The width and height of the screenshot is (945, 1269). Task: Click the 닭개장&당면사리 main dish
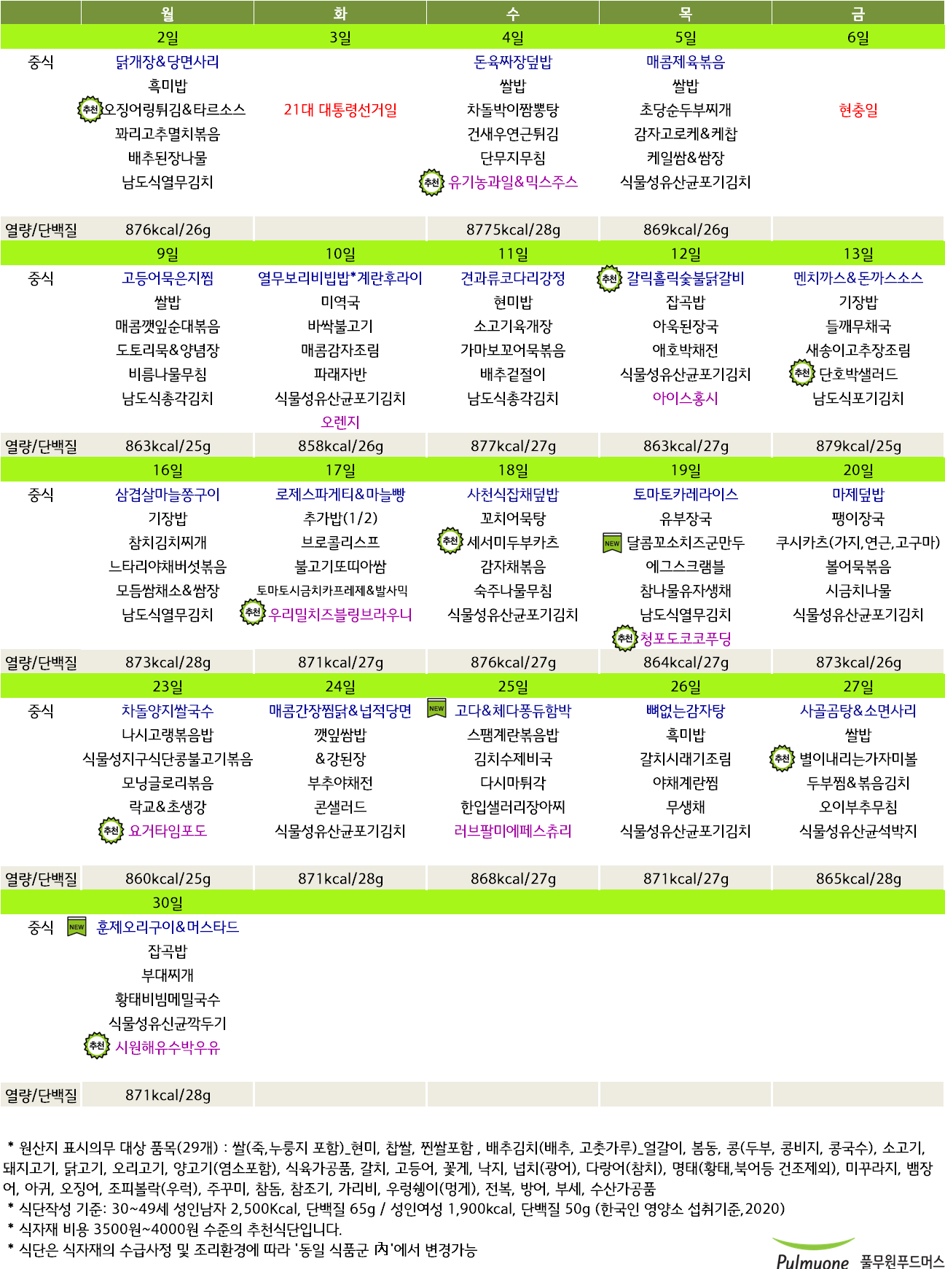168,63
